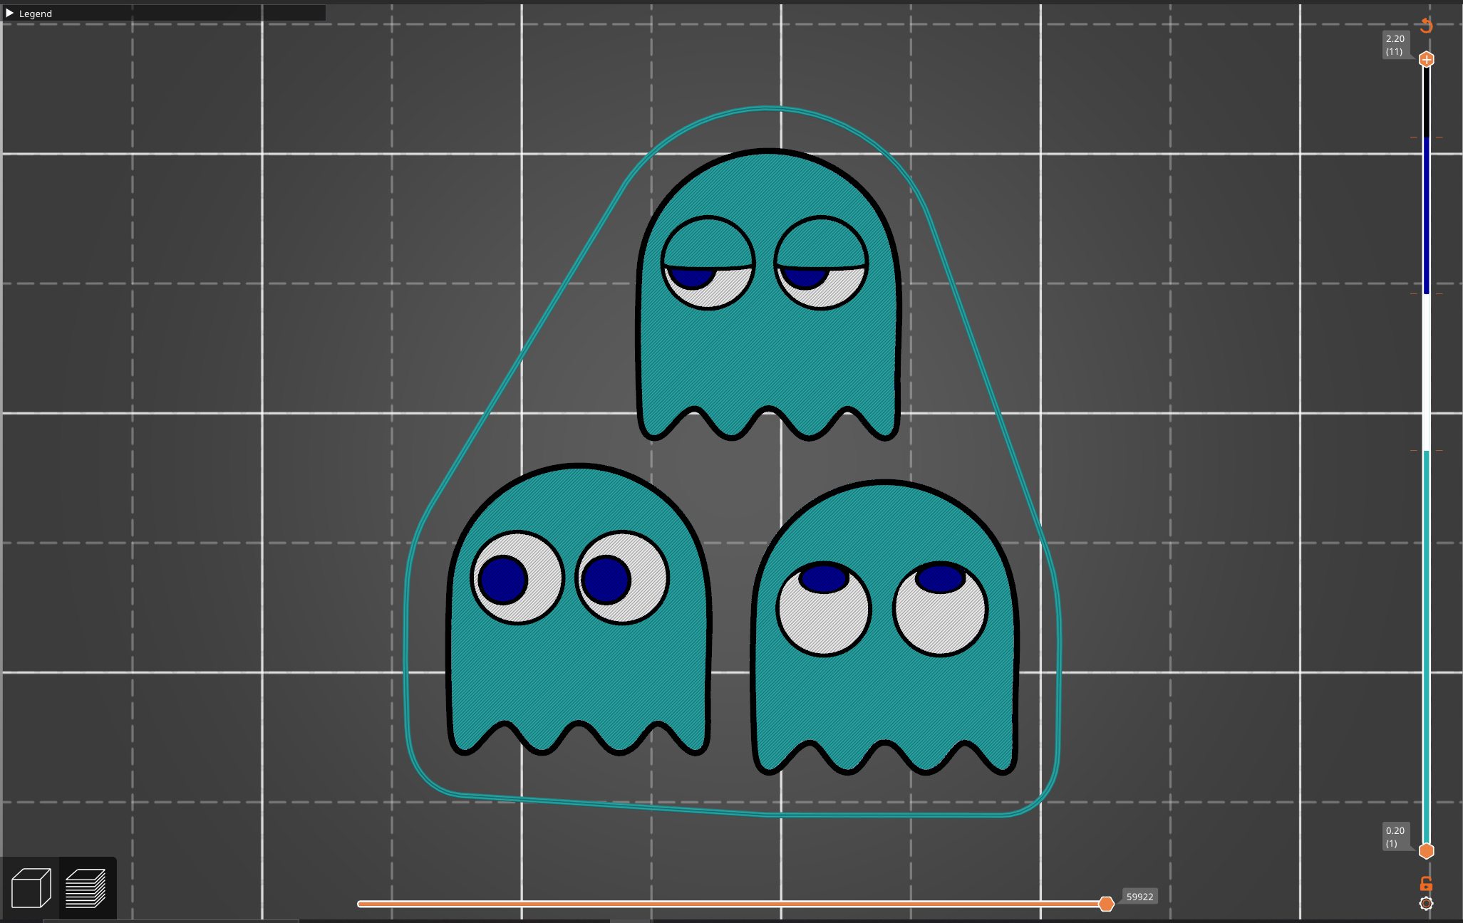Click the orange undo arrow above the layer slider

click(1426, 26)
